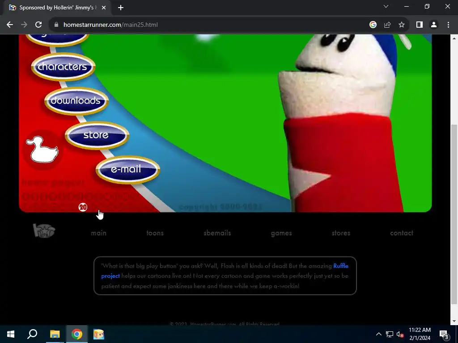Click the Google icon in address bar

click(x=373, y=25)
